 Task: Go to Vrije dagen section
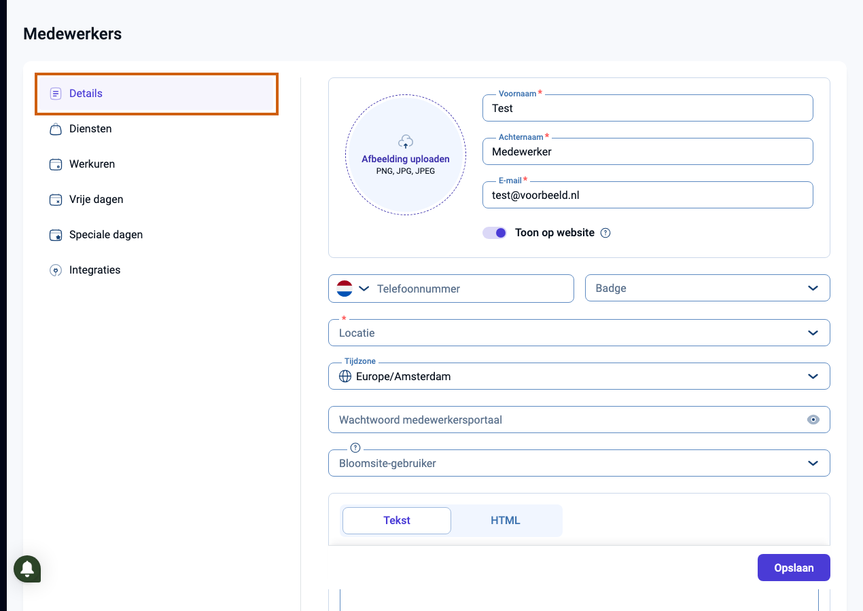pyautogui.click(x=156, y=200)
